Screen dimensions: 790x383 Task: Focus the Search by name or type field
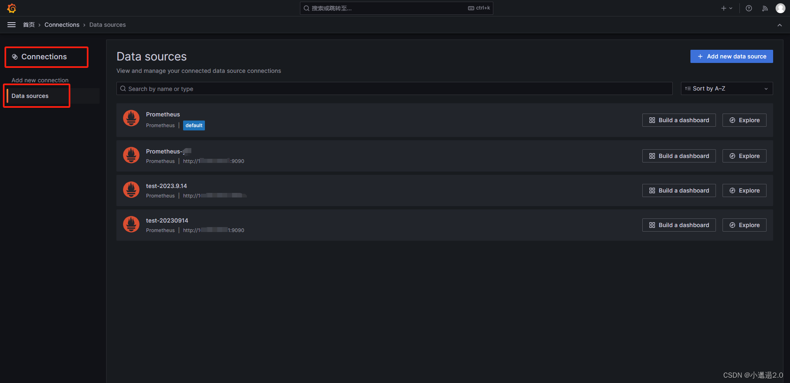click(394, 88)
